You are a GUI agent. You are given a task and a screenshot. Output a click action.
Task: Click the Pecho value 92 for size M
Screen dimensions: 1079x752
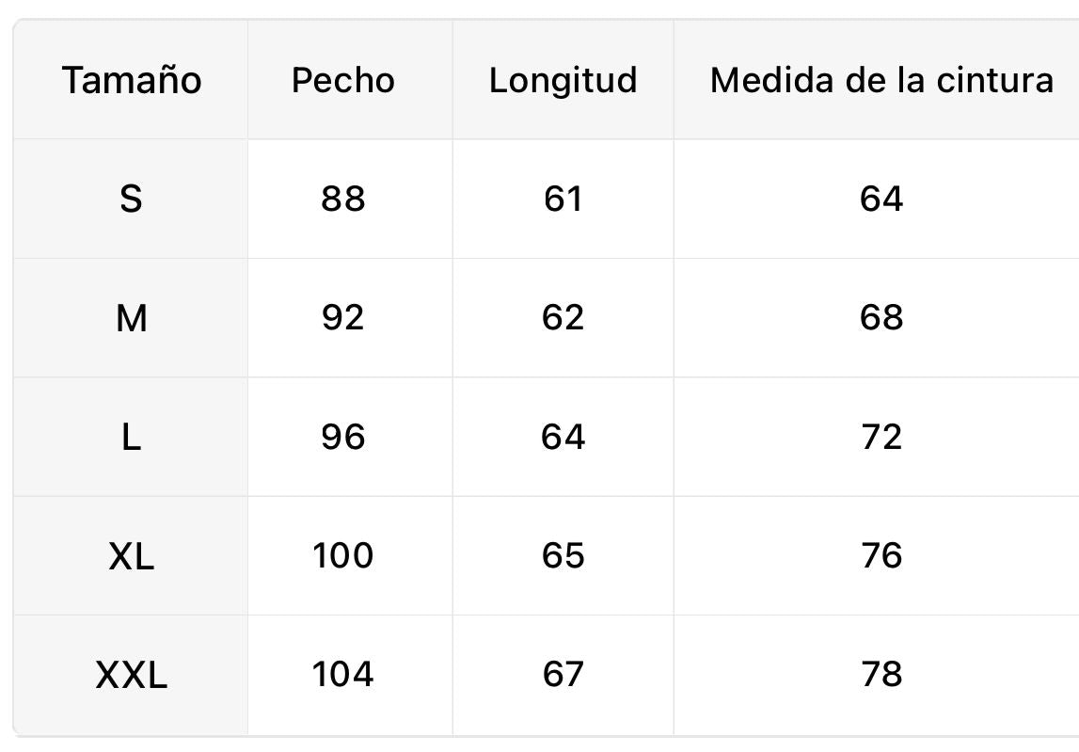point(342,317)
